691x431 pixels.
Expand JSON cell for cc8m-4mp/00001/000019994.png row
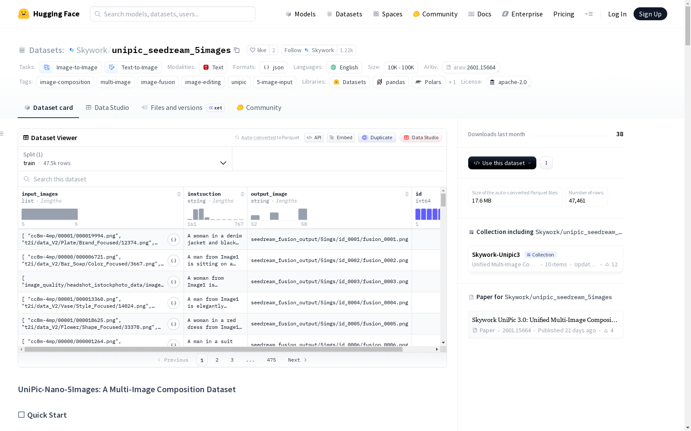(x=174, y=240)
